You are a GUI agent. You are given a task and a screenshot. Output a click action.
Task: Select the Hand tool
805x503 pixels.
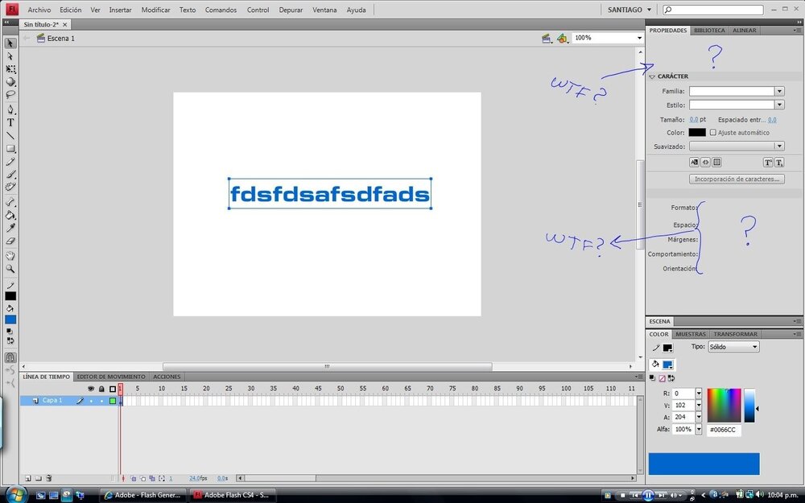[10, 255]
